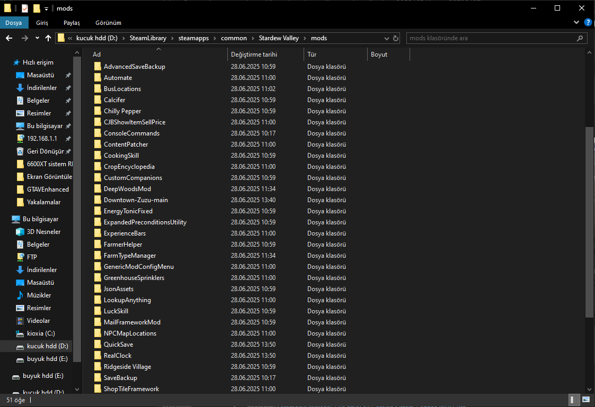Select Hızlı erişim in the navigation pane
This screenshot has width=595, height=407.
click(x=38, y=62)
